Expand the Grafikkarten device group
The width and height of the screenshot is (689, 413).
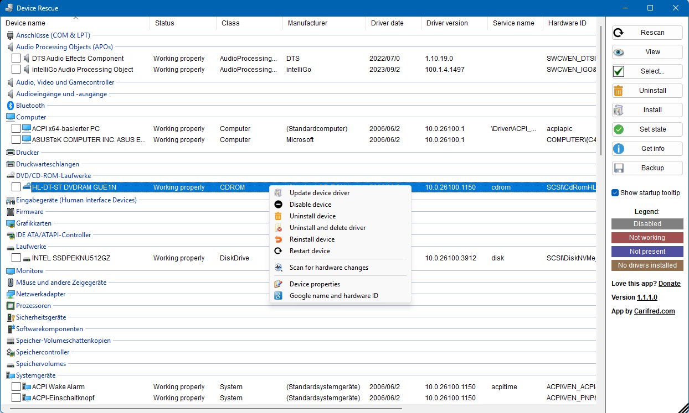click(34, 223)
